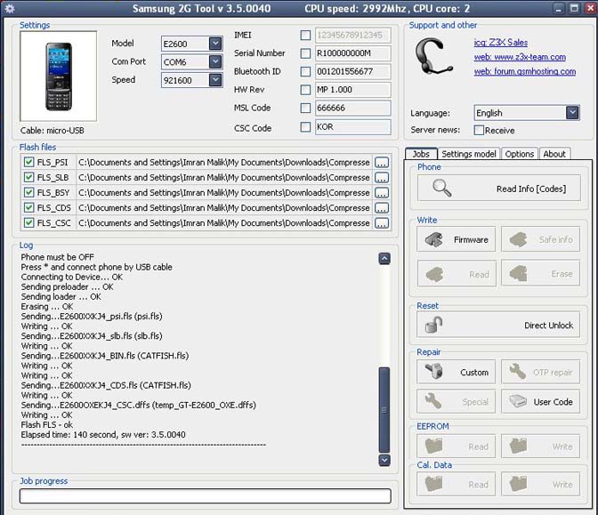
Task: Run Direct Unlock with padlock icon
Action: (x=498, y=325)
